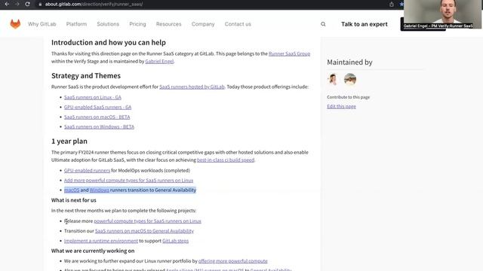Click Talk to an expert
483x271 pixels.
364,24
